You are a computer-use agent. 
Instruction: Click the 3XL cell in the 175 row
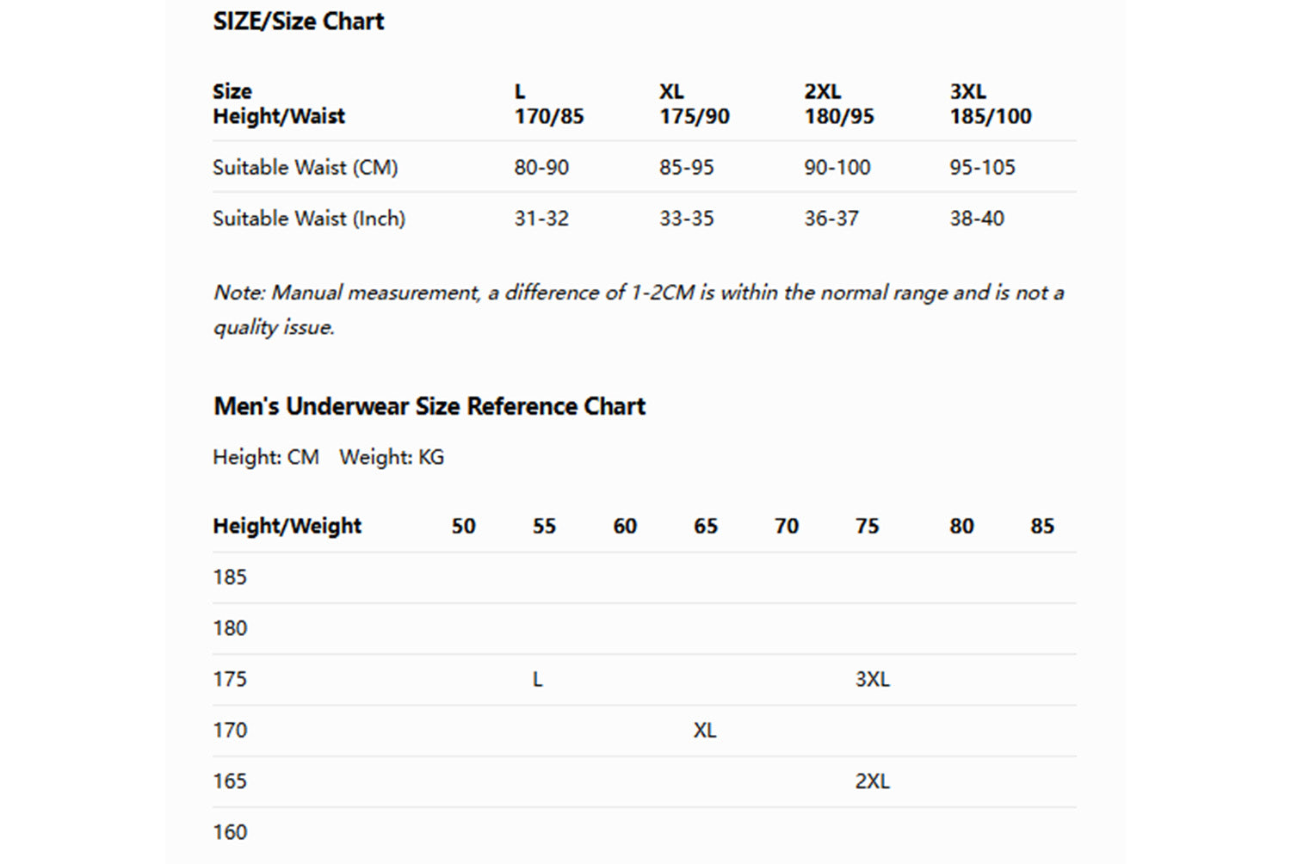(872, 679)
